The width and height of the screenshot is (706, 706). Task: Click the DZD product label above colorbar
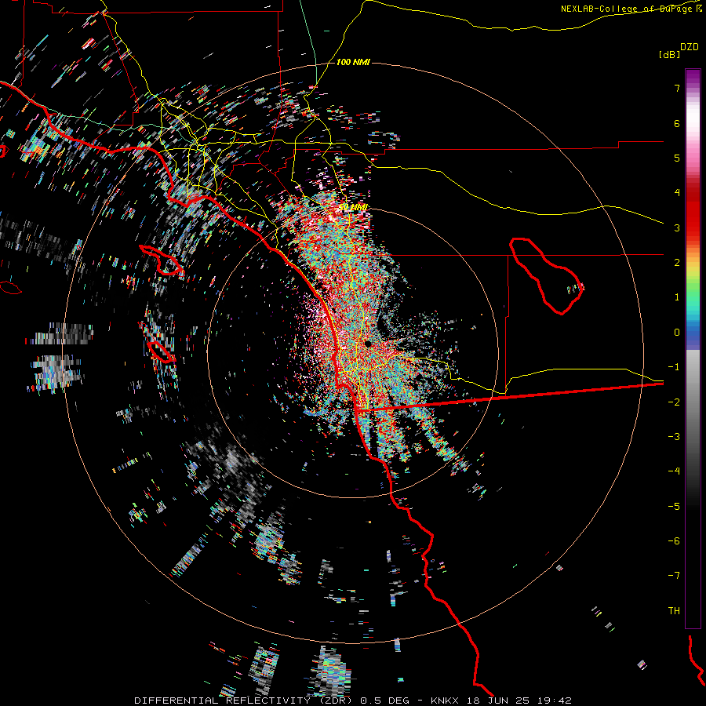690,47
